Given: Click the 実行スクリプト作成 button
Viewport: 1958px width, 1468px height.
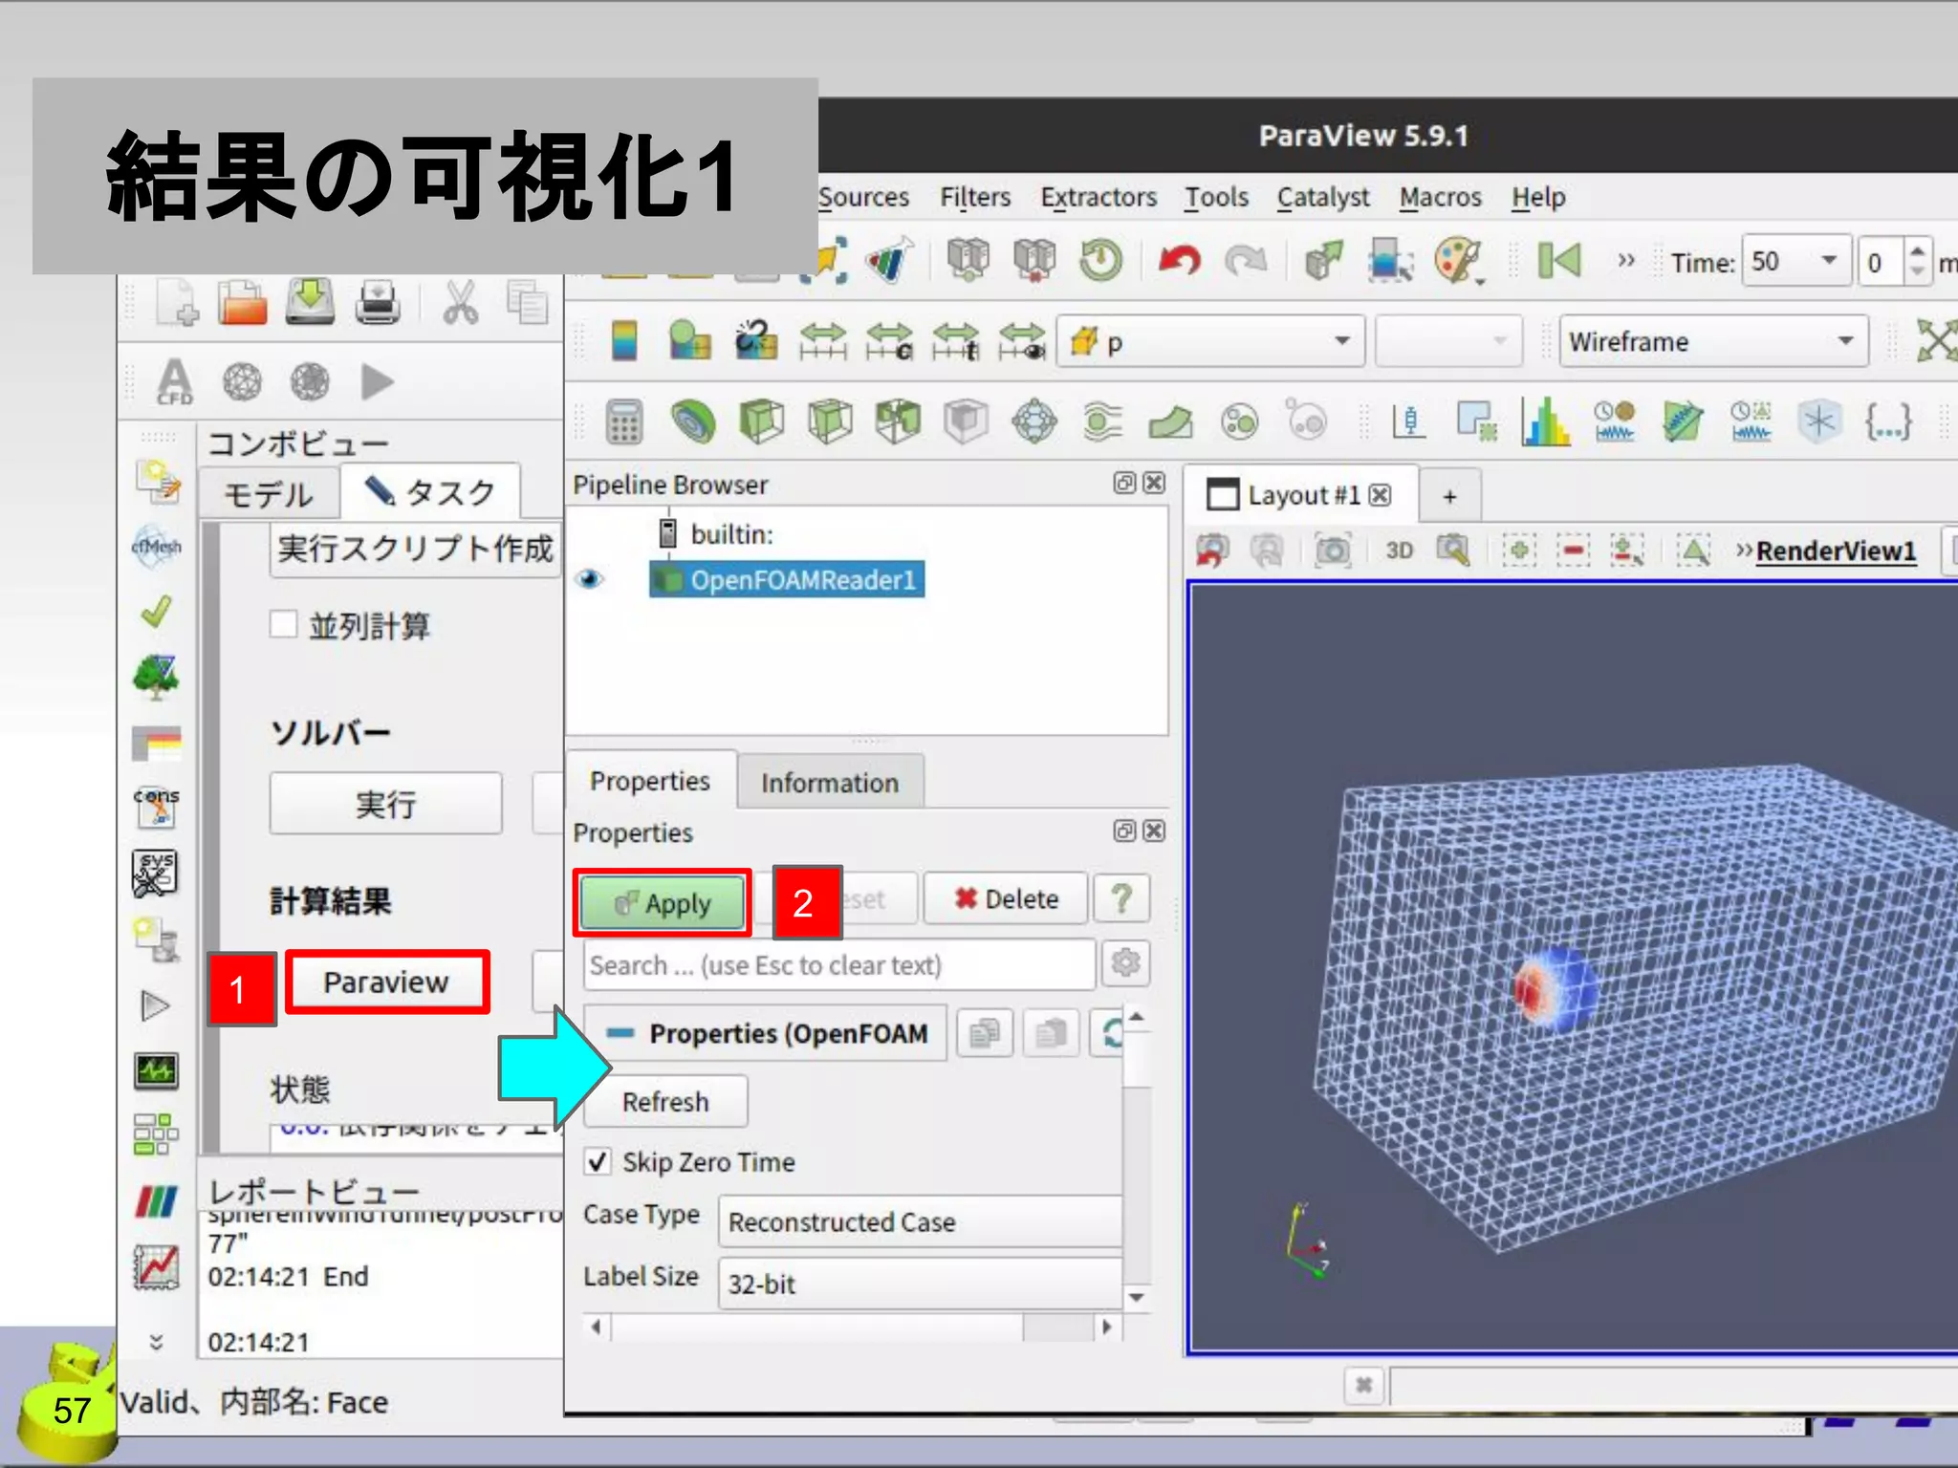Looking at the screenshot, I should coord(415,549).
